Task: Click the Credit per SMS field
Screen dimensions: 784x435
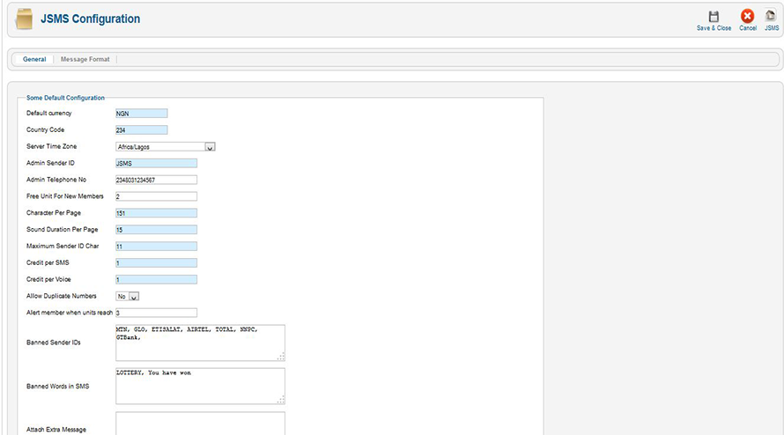Action: [x=156, y=263]
